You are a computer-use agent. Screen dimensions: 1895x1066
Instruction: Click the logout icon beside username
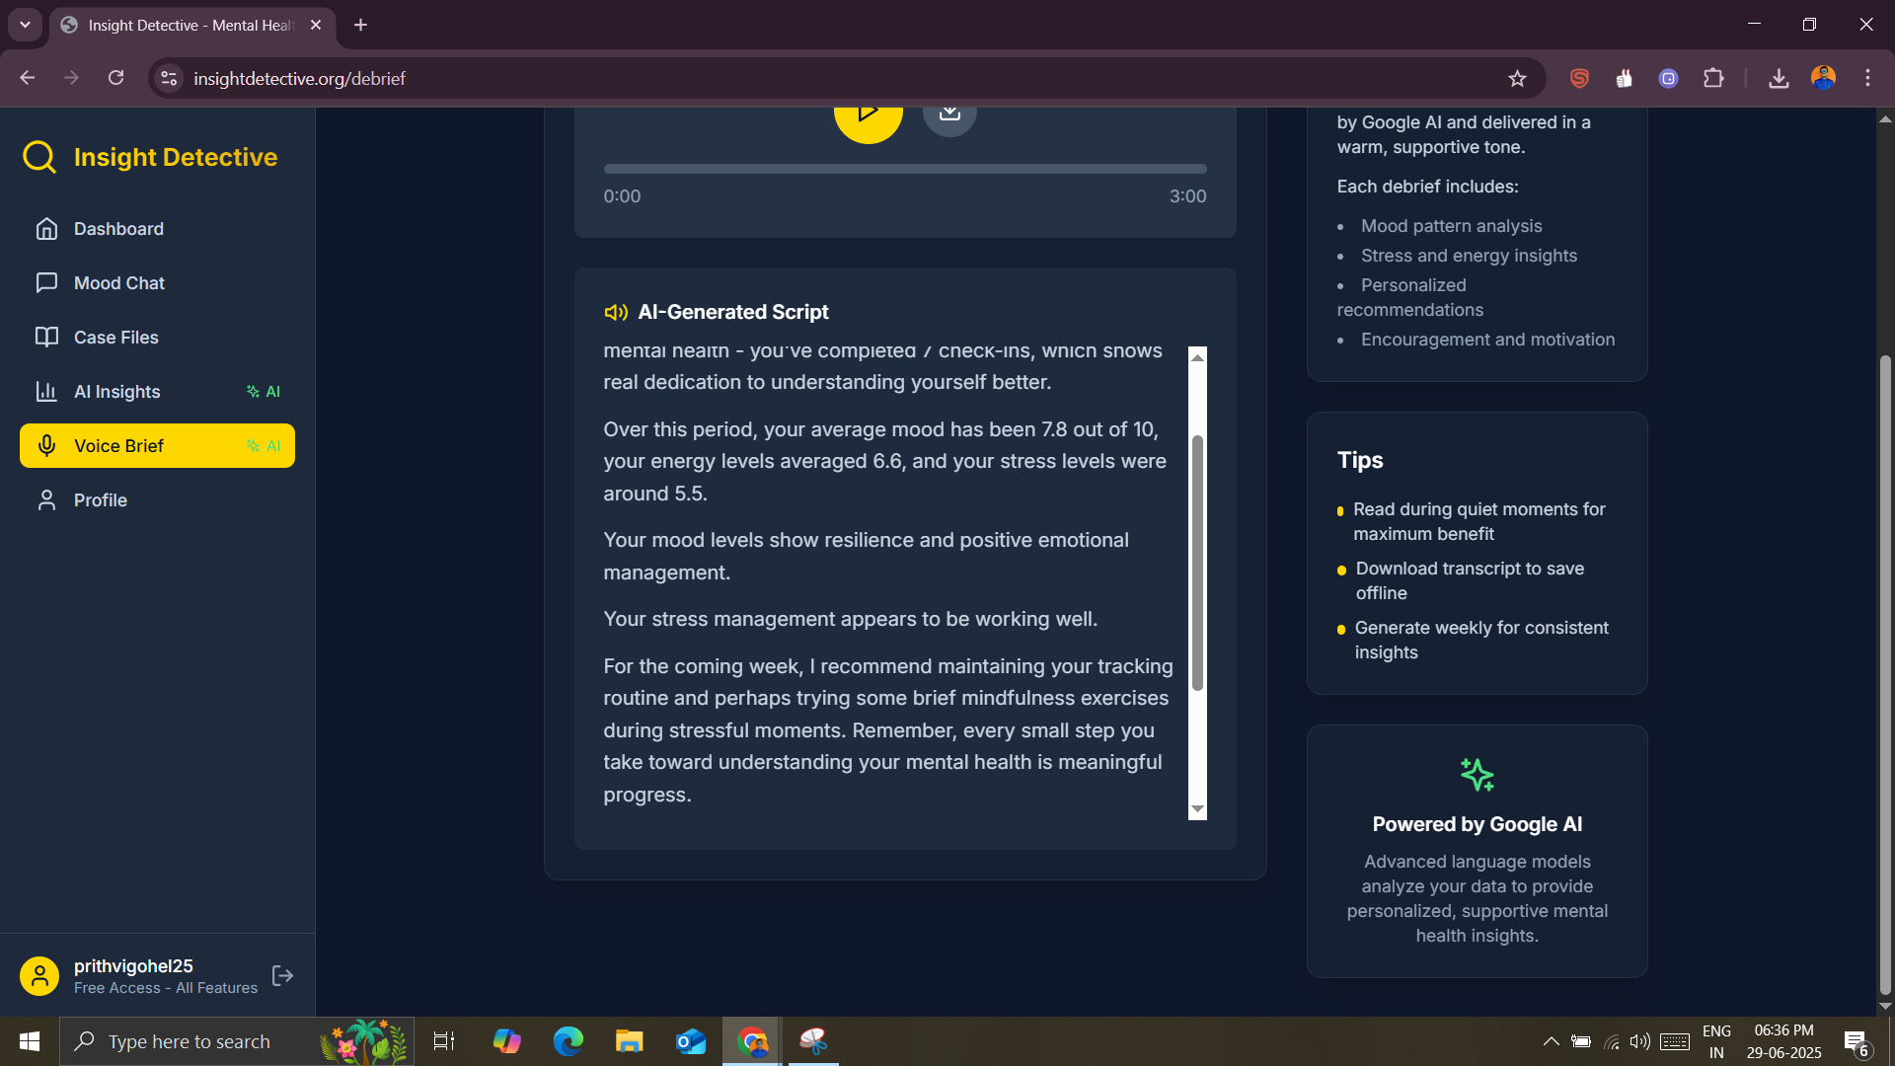point(282,976)
